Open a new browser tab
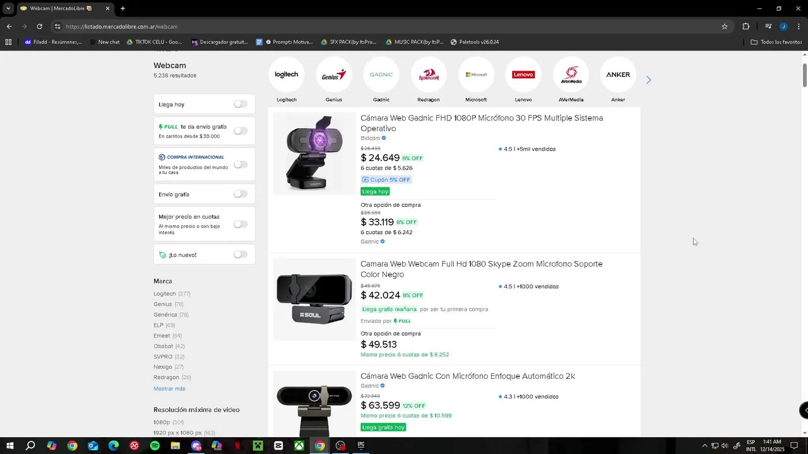The width and height of the screenshot is (808, 454). [x=122, y=9]
